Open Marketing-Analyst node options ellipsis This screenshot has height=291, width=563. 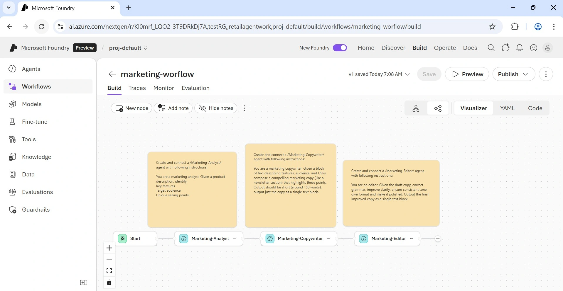(235, 239)
